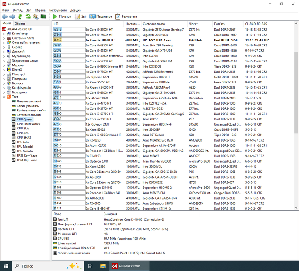Open Результати toolbar button
The width and height of the screenshot is (299, 271).
pos(126,17)
